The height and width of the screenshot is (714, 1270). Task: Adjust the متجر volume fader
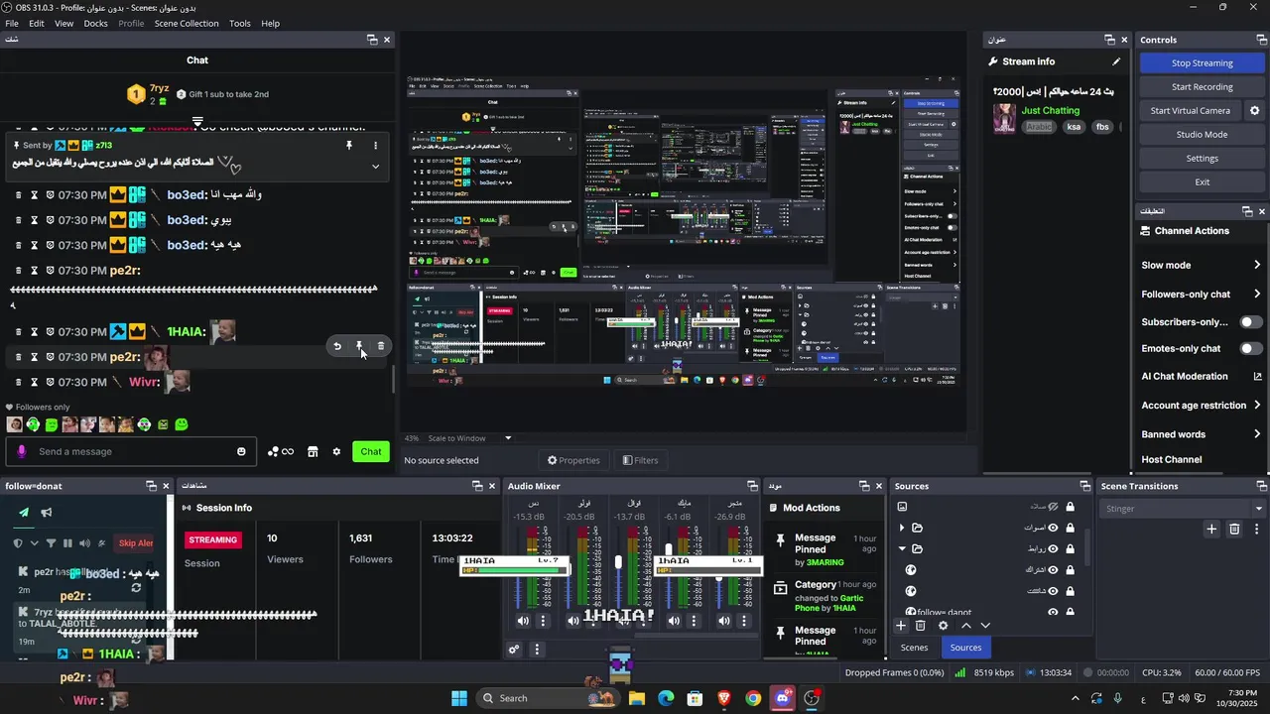[718, 578]
